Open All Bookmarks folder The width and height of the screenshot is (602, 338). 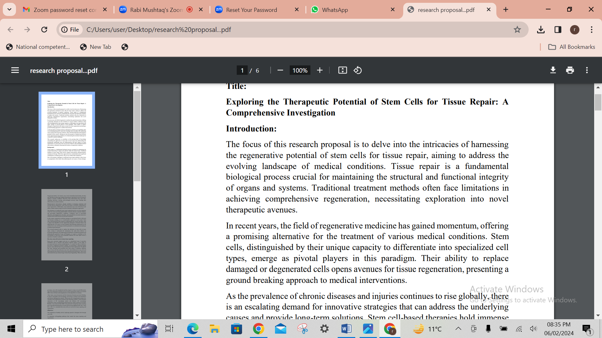[x=572, y=47]
